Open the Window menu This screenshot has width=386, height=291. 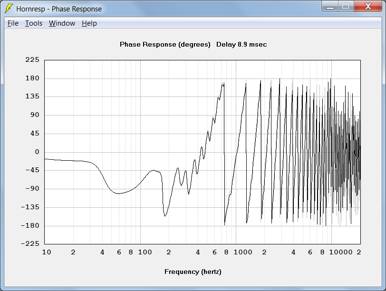point(62,23)
